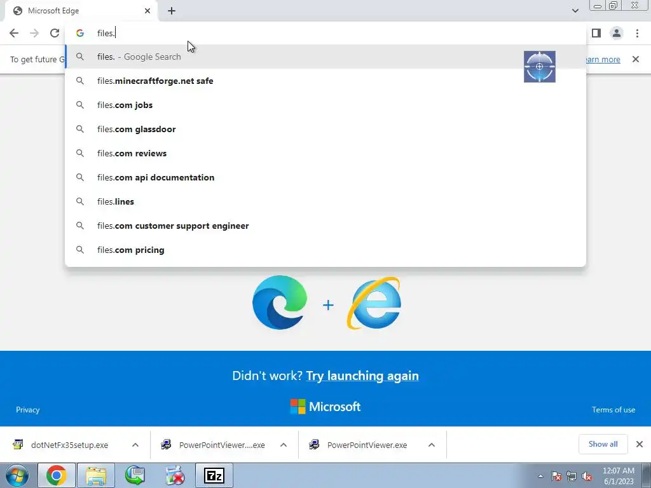
Task: Open the profile avatar icon
Action: pyautogui.click(x=617, y=33)
